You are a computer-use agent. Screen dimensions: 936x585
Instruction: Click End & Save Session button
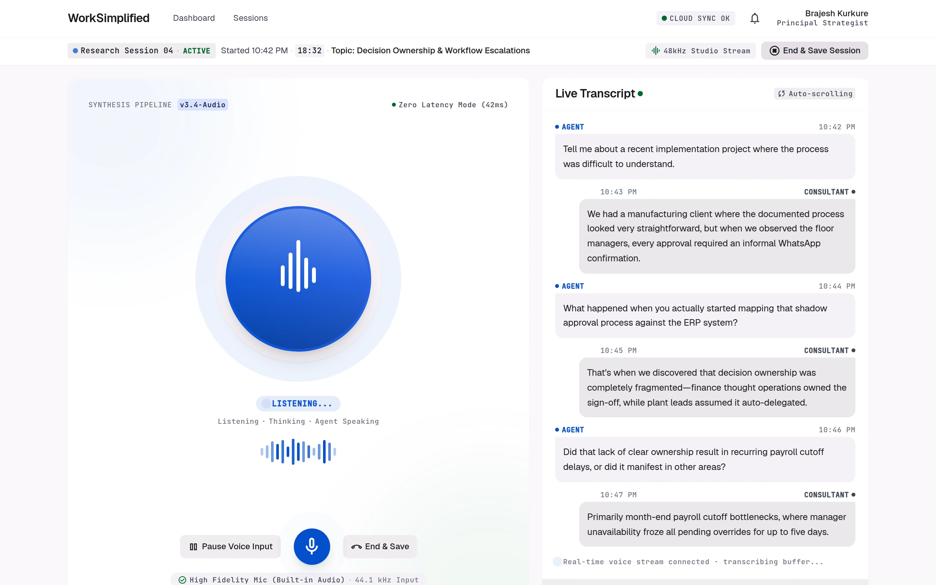[x=814, y=51]
